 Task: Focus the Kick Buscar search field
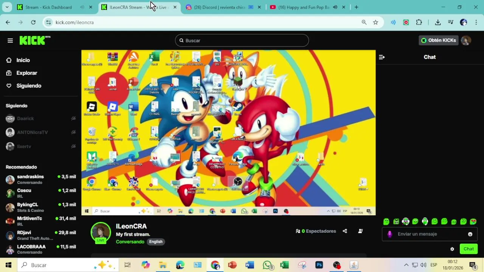pyautogui.click(x=242, y=40)
